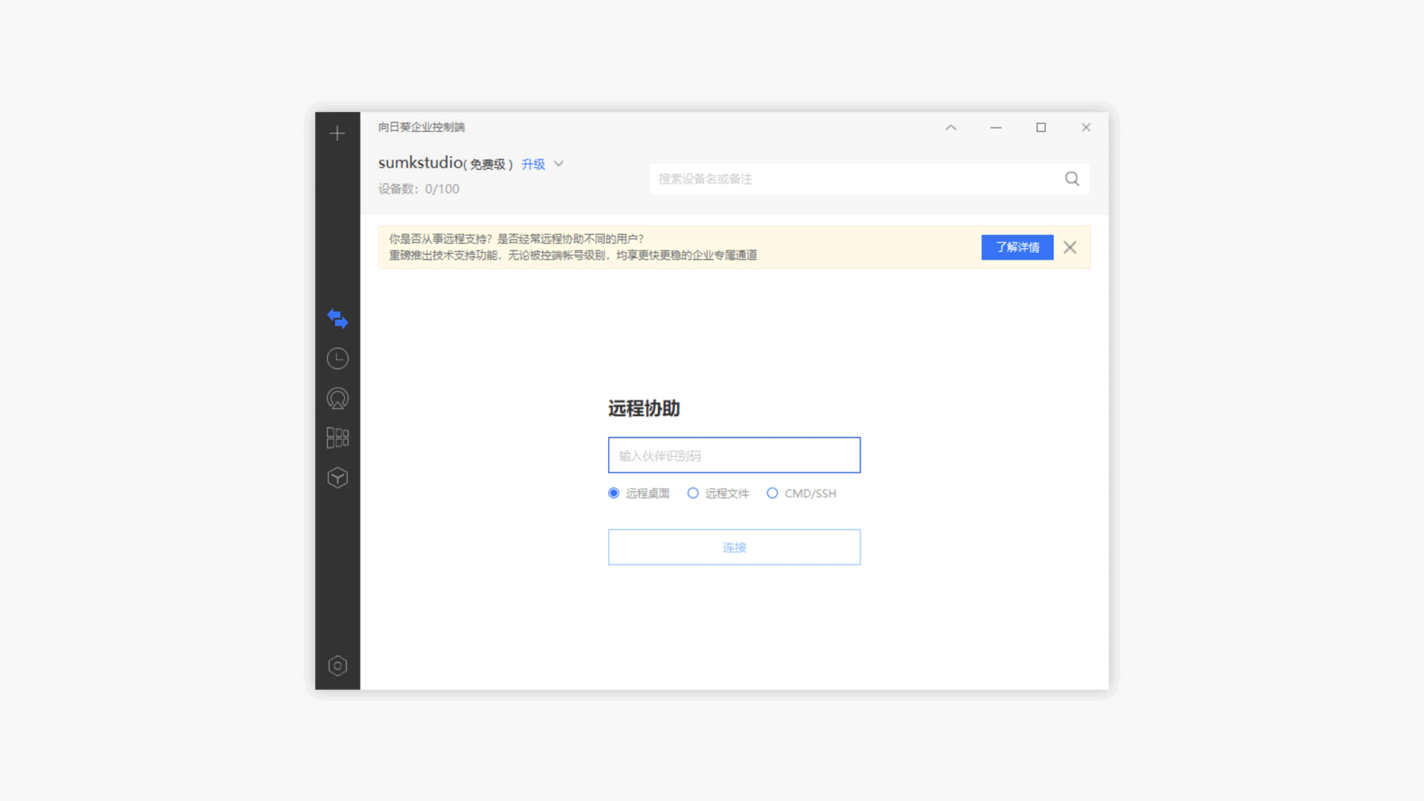Focus the 输入伙伴识别码 input field
Image resolution: width=1424 pixels, height=801 pixels.
(734, 455)
